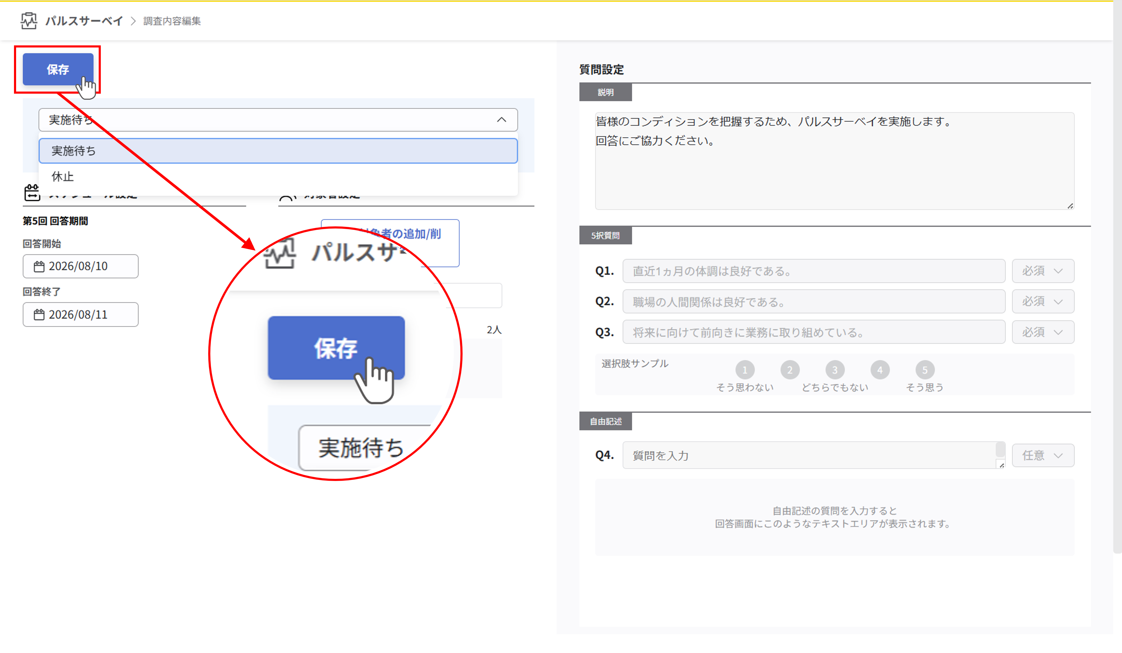Click calendar icon in 回答終了 field

coord(39,315)
